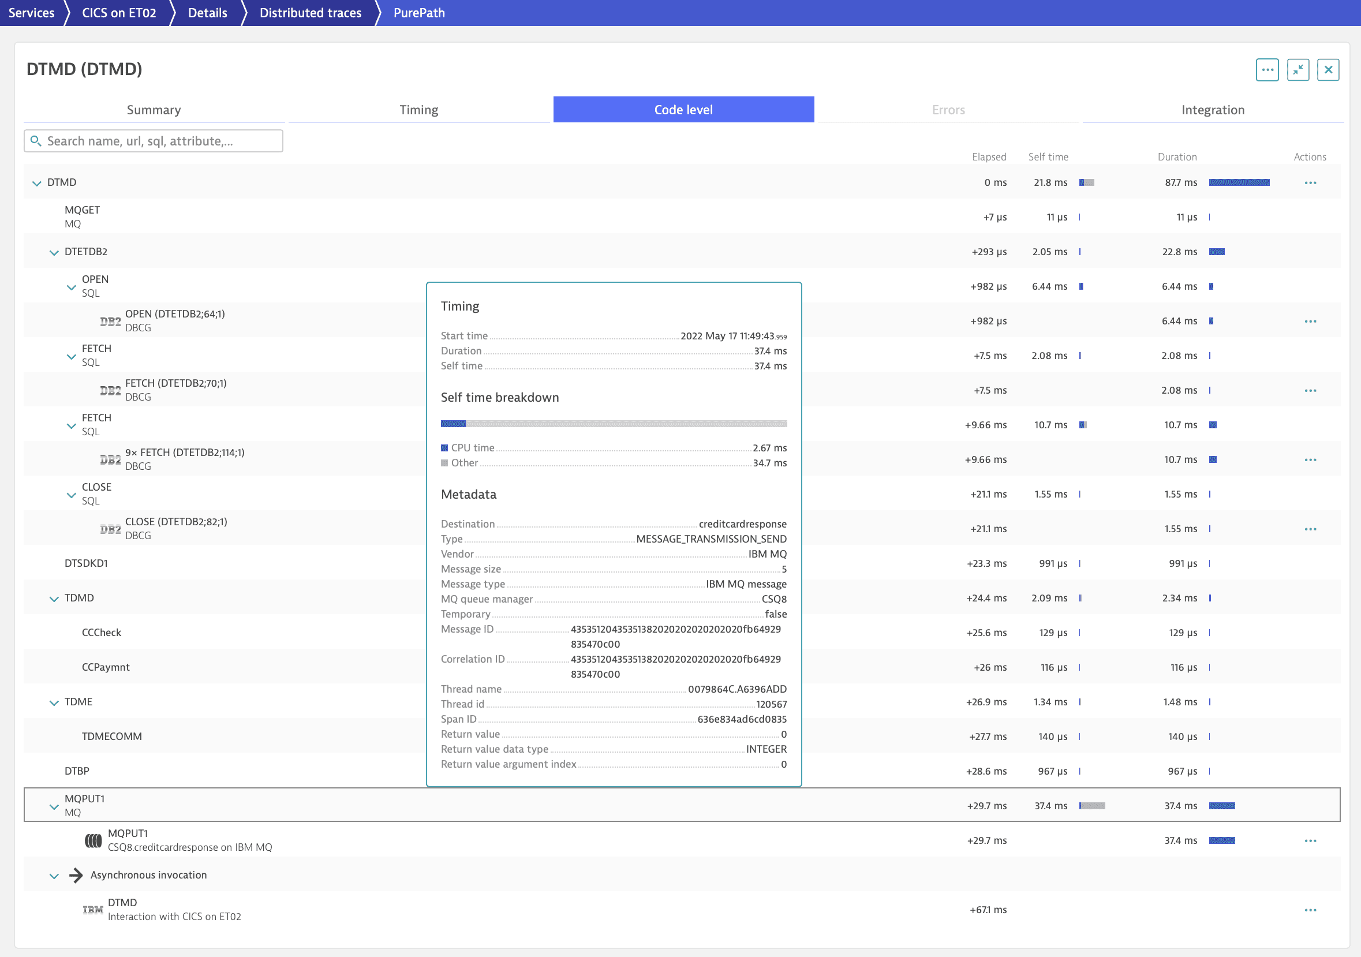
Task: Go to Services breadcrumb
Action: 31,13
